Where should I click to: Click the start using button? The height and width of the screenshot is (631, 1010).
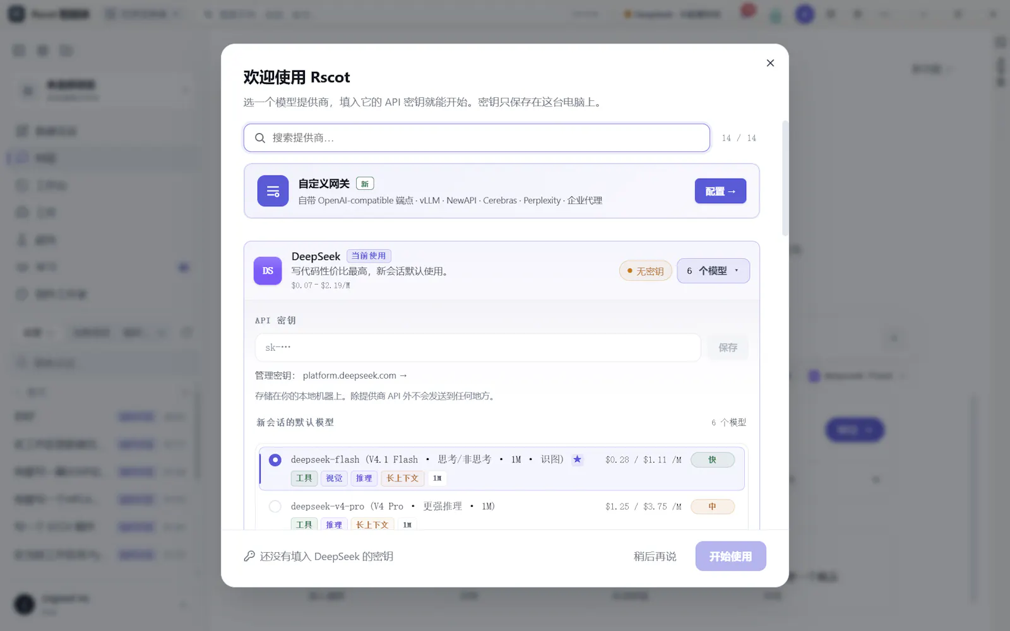[x=730, y=556]
